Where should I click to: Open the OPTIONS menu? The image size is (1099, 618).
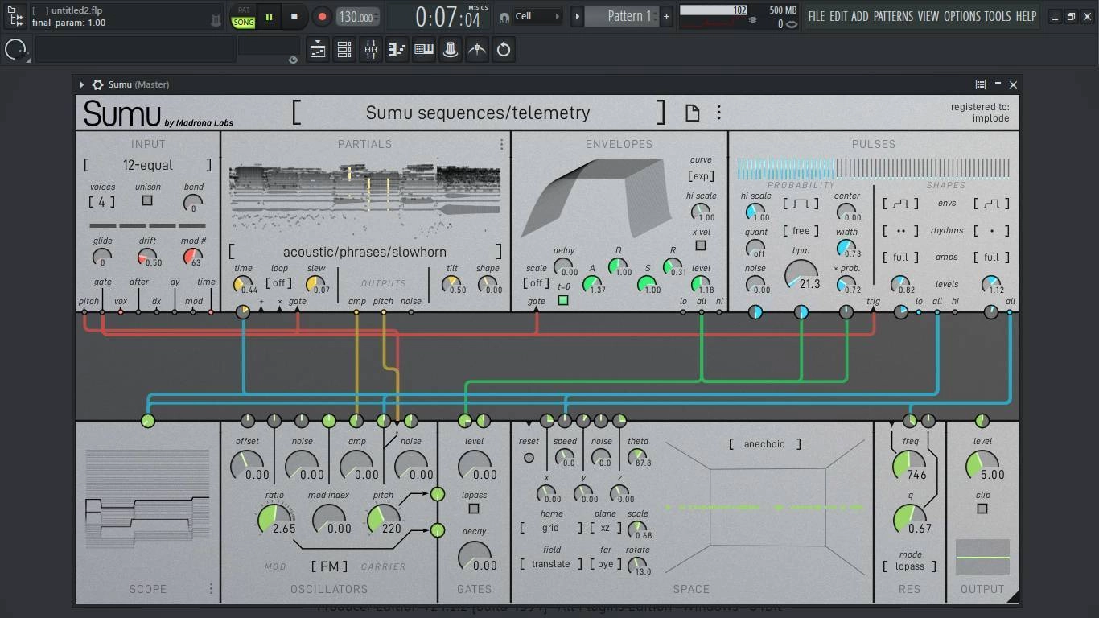tap(962, 16)
